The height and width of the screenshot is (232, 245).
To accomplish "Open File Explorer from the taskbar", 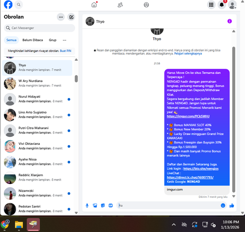I will pyautogui.click(x=19, y=225).
